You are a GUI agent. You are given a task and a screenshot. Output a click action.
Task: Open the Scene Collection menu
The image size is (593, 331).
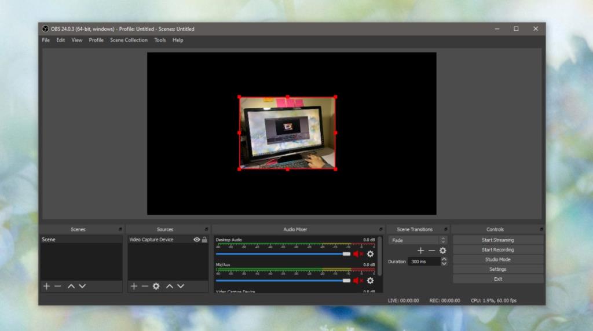tap(129, 41)
